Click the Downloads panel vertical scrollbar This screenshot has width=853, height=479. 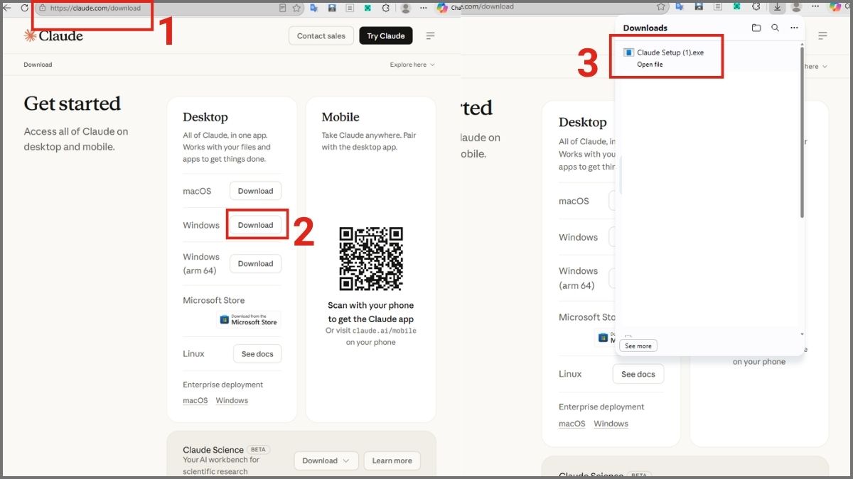pos(802,131)
